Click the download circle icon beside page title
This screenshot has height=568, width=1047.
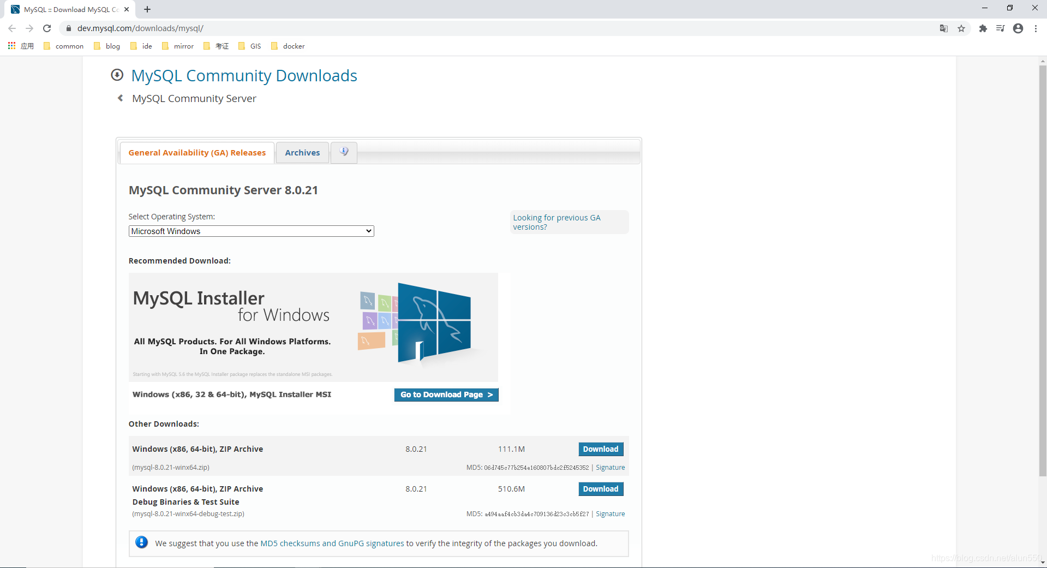tap(117, 75)
